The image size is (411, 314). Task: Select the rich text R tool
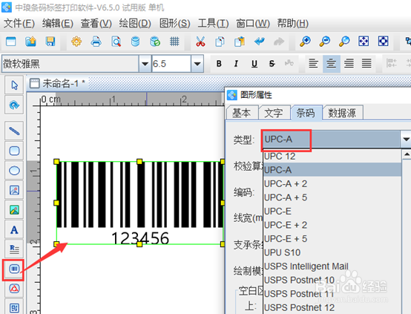click(x=14, y=249)
